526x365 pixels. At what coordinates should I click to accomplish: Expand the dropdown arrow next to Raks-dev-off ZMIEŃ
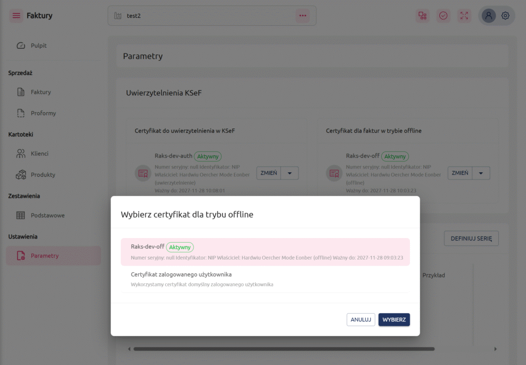pos(481,173)
